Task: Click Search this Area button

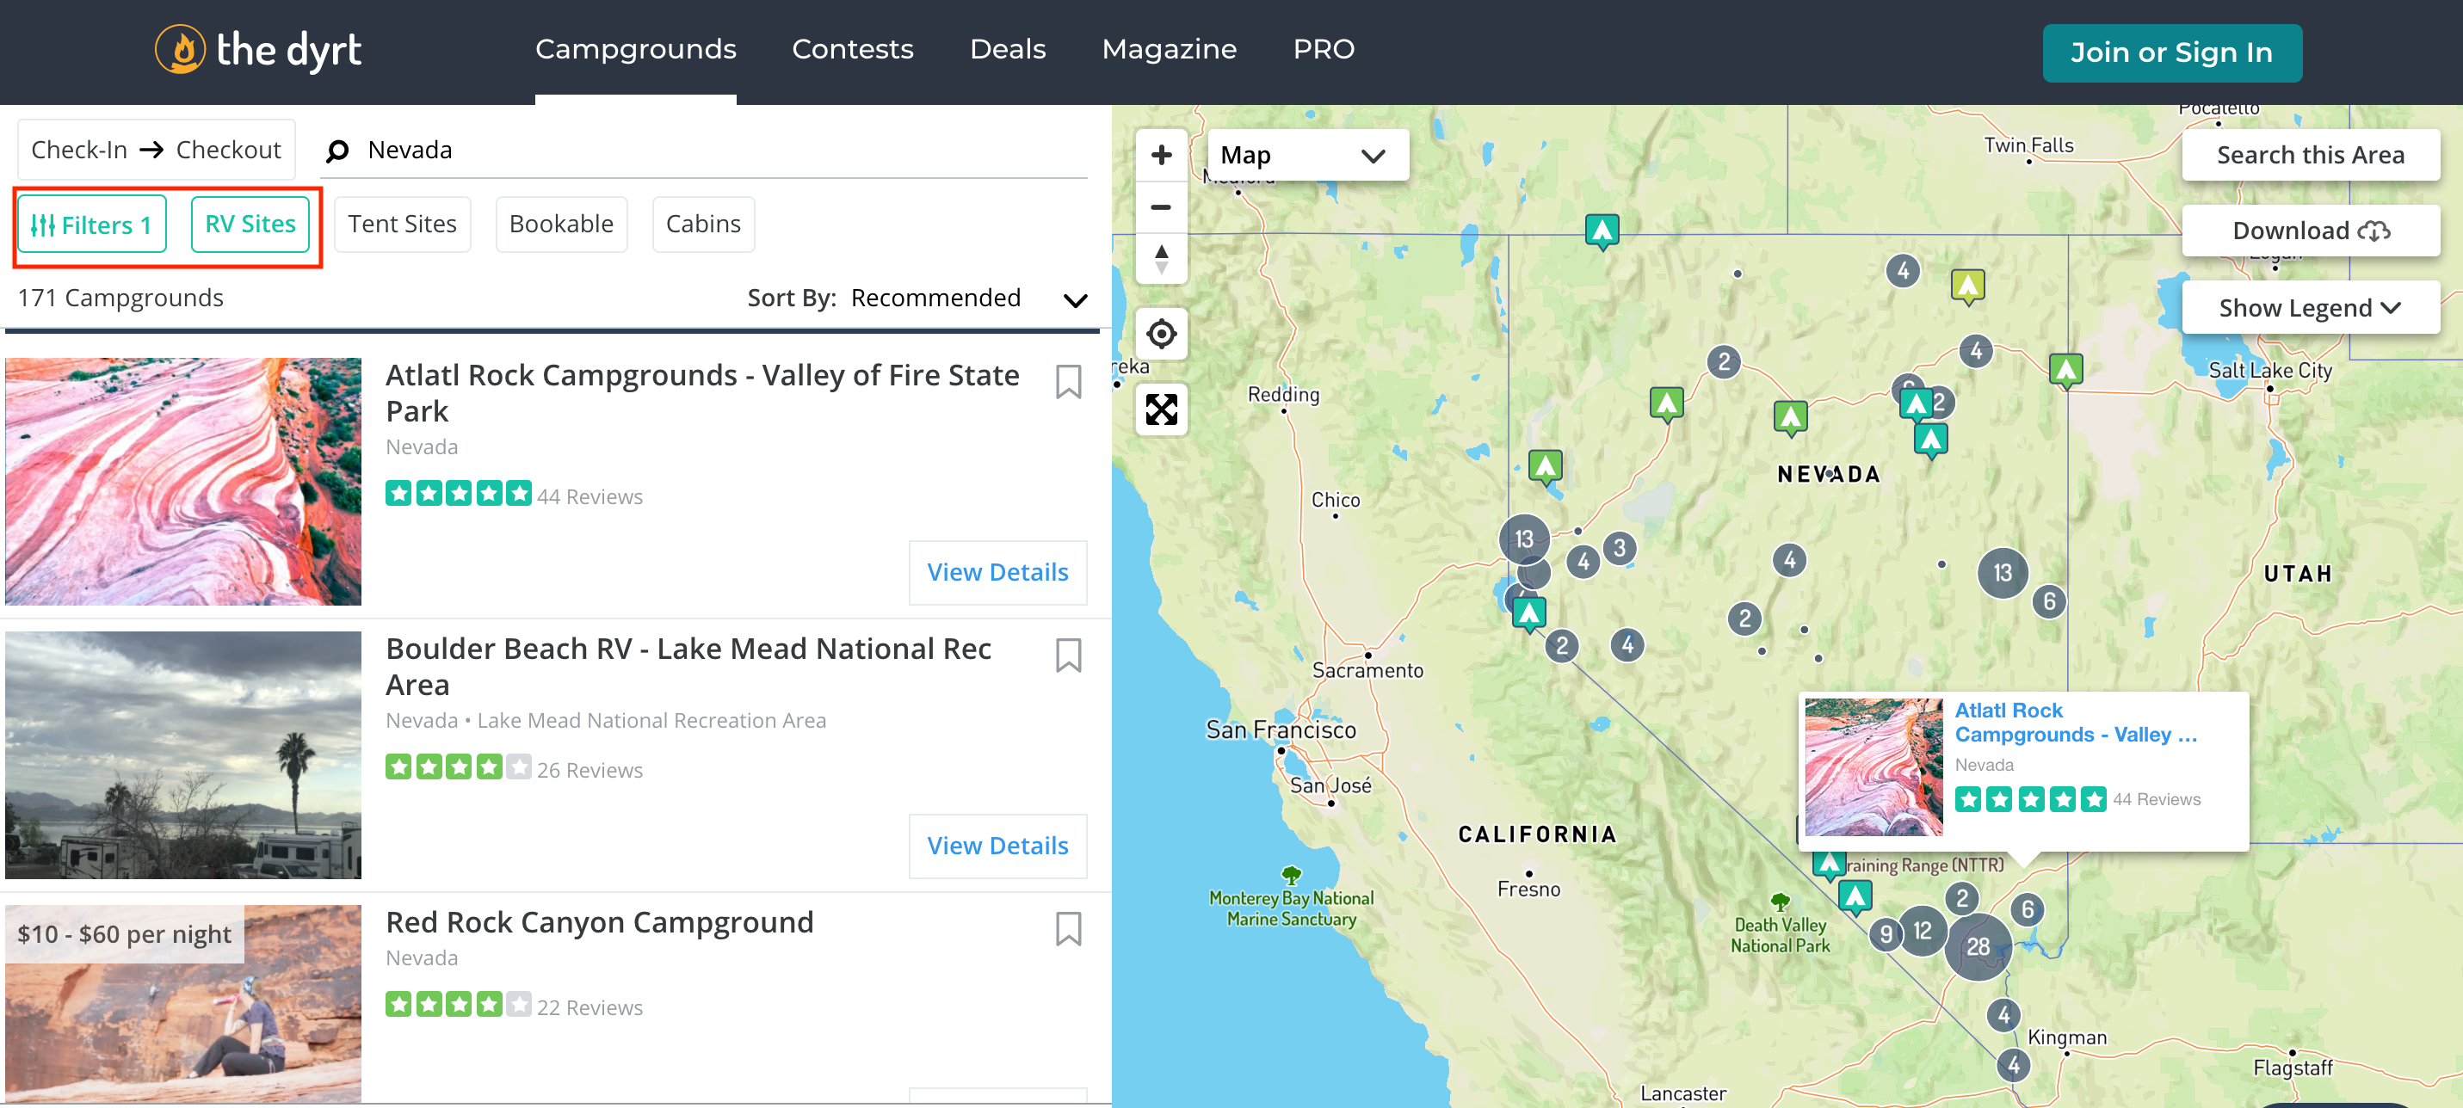Action: [2309, 155]
